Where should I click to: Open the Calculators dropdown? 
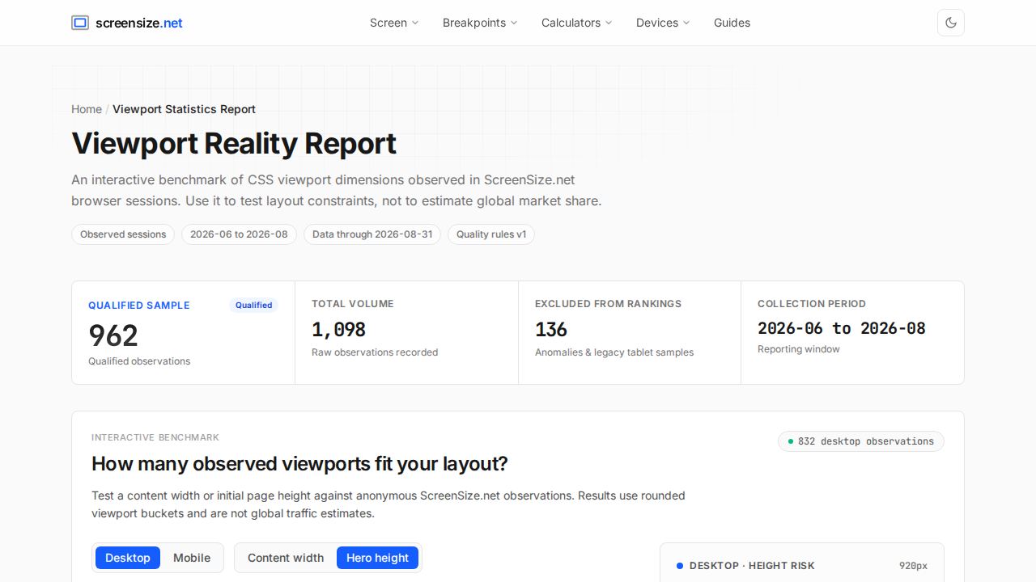pyautogui.click(x=577, y=23)
